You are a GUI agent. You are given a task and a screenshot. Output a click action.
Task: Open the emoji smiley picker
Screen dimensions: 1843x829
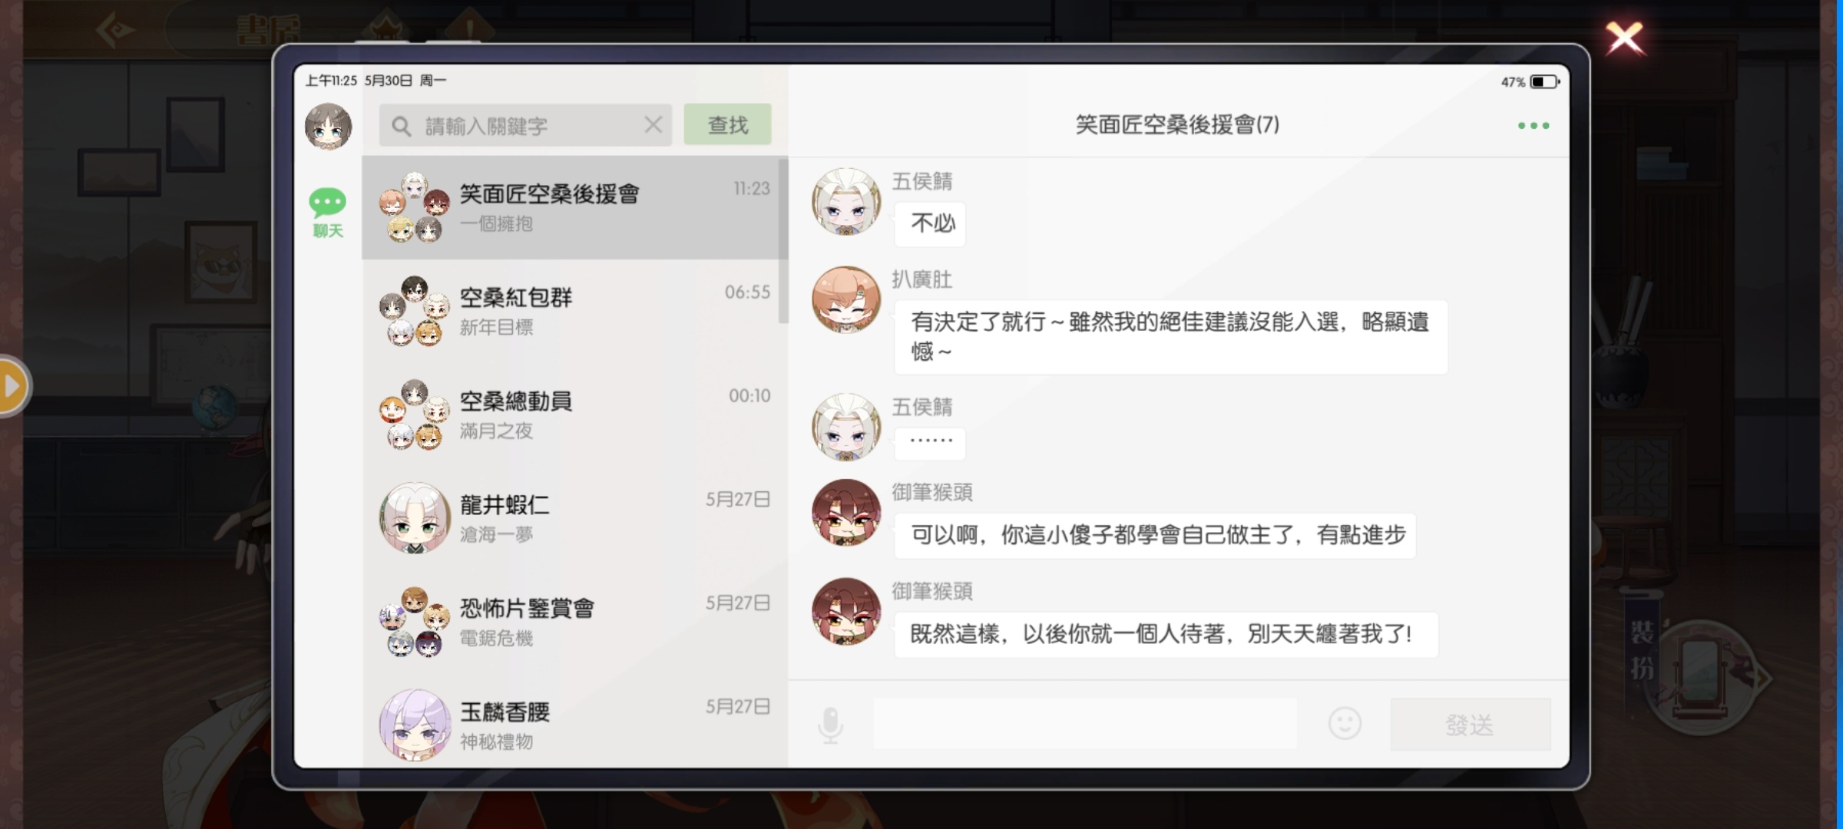click(1345, 723)
